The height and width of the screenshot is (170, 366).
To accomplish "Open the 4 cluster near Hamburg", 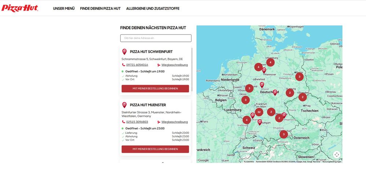I will (270, 62).
